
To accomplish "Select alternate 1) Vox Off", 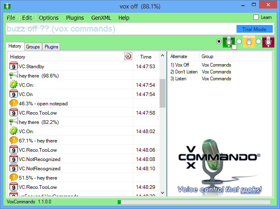I will point(180,65).
